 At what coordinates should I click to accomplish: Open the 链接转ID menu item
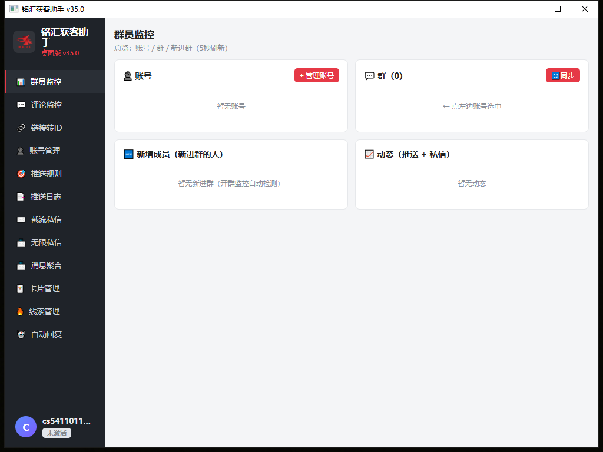pyautogui.click(x=55, y=128)
